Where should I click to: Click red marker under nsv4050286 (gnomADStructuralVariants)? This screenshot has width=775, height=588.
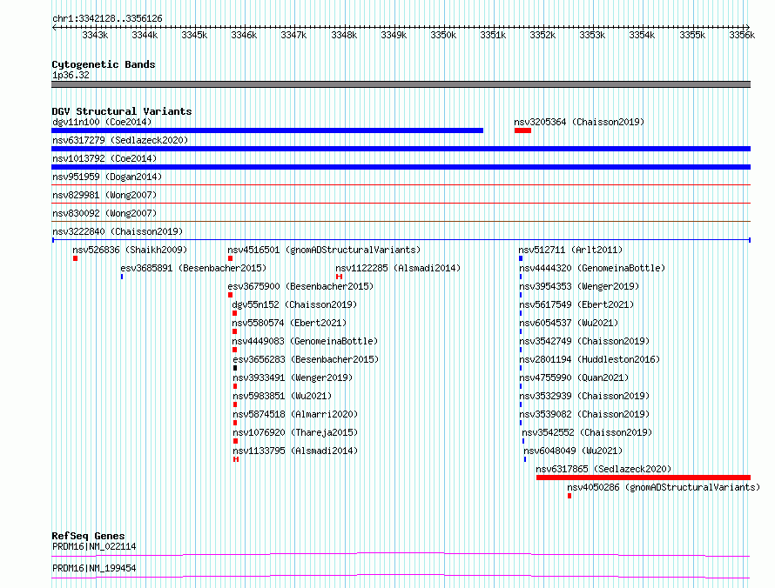tap(569, 496)
